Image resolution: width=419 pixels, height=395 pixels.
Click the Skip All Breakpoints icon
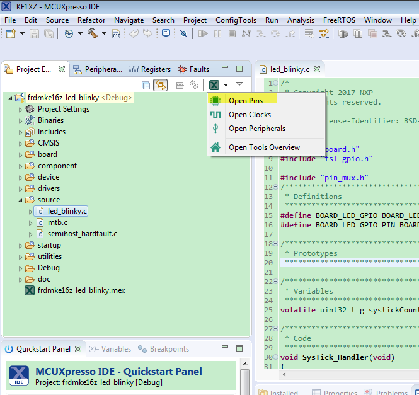183,33
